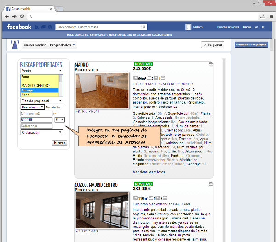276x242 pixels.
Task: Open the Chrome hamburger menu
Action: [x=270, y=17]
